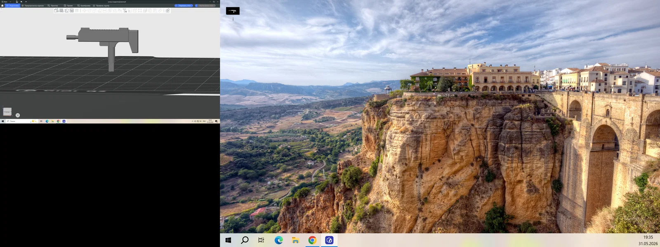Image resolution: width=660 pixels, height=247 pixels.
Task: Select the move tool icon
Action: click(x=84, y=11)
